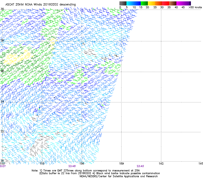203x178 pixels.
Task: Click the brown 35-40 knots legend swatch
Action: pyautogui.click(x=173, y=3)
